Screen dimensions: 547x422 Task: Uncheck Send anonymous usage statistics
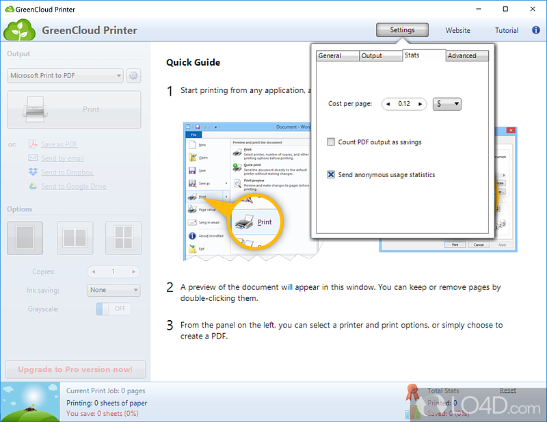tap(331, 174)
